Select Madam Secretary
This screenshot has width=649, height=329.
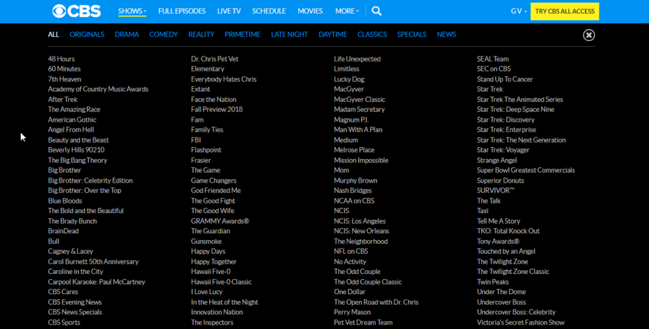point(359,109)
